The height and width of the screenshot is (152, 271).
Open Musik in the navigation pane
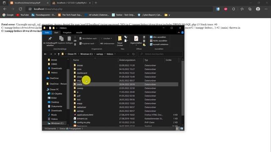click(54, 115)
